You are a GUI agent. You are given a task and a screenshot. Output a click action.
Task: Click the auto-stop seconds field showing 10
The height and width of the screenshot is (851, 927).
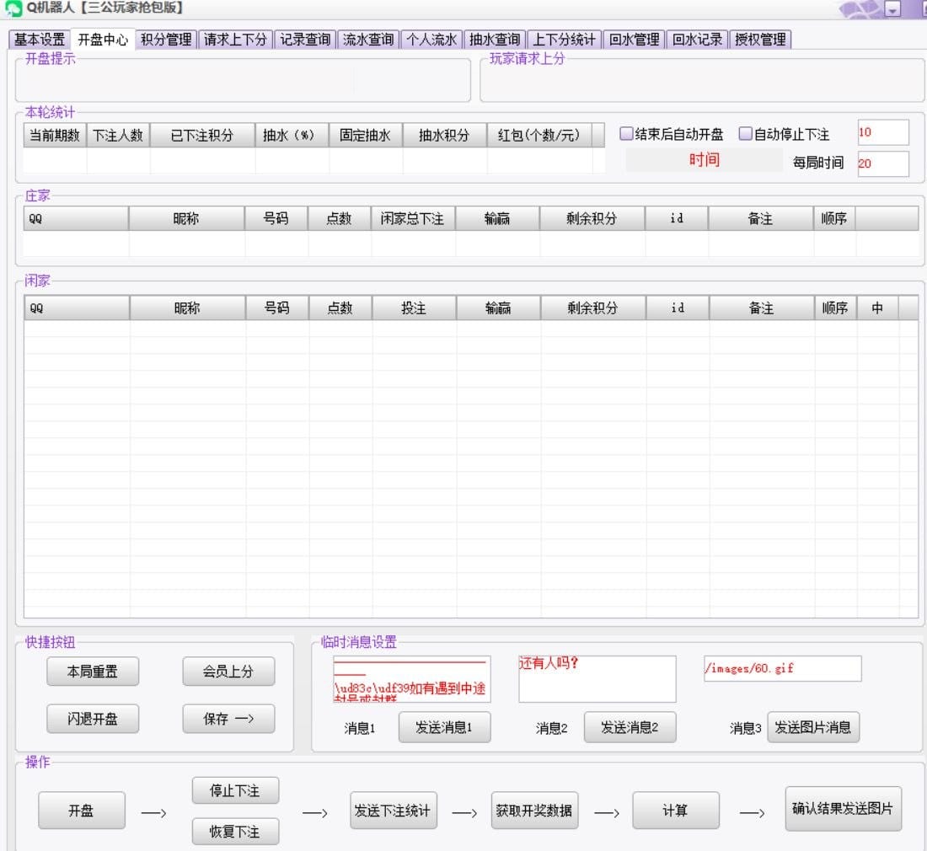(x=883, y=132)
